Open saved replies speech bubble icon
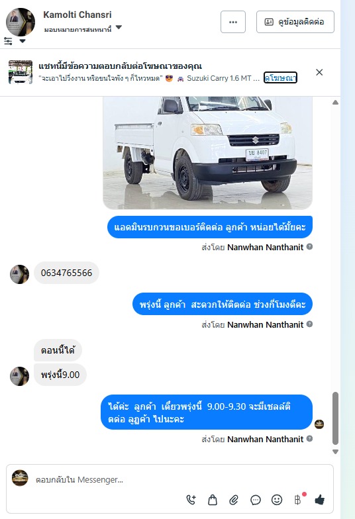This screenshot has height=519, width=355. 256,499
